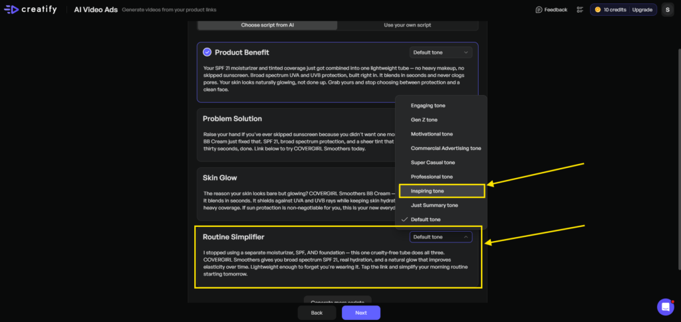This screenshot has width=681, height=322.
Task: Pick Gen Z tone in menu
Action: coord(424,120)
